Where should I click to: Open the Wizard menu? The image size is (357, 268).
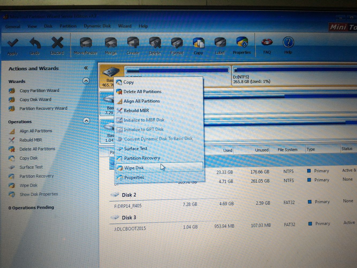125,26
